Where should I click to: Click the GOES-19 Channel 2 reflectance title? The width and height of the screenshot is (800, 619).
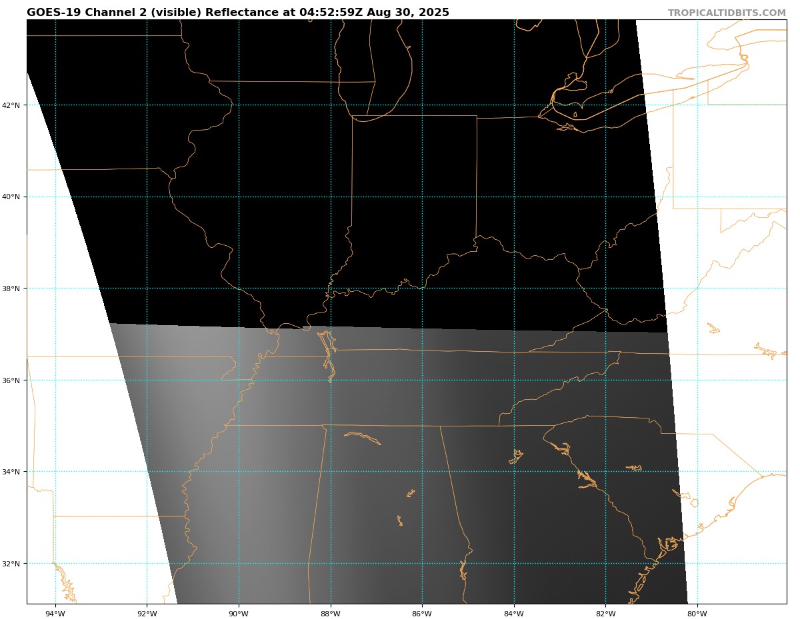(x=238, y=13)
